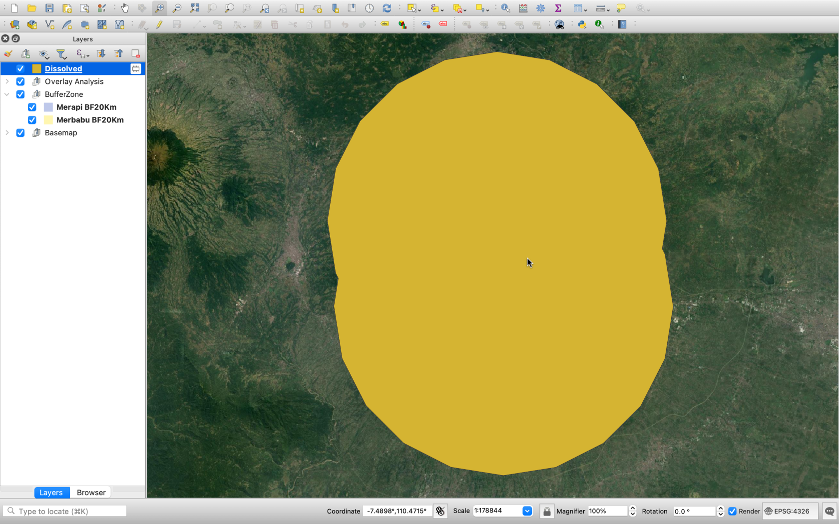Open Filter Legend by Expression dropdown
The height and width of the screenshot is (524, 839).
coord(82,53)
